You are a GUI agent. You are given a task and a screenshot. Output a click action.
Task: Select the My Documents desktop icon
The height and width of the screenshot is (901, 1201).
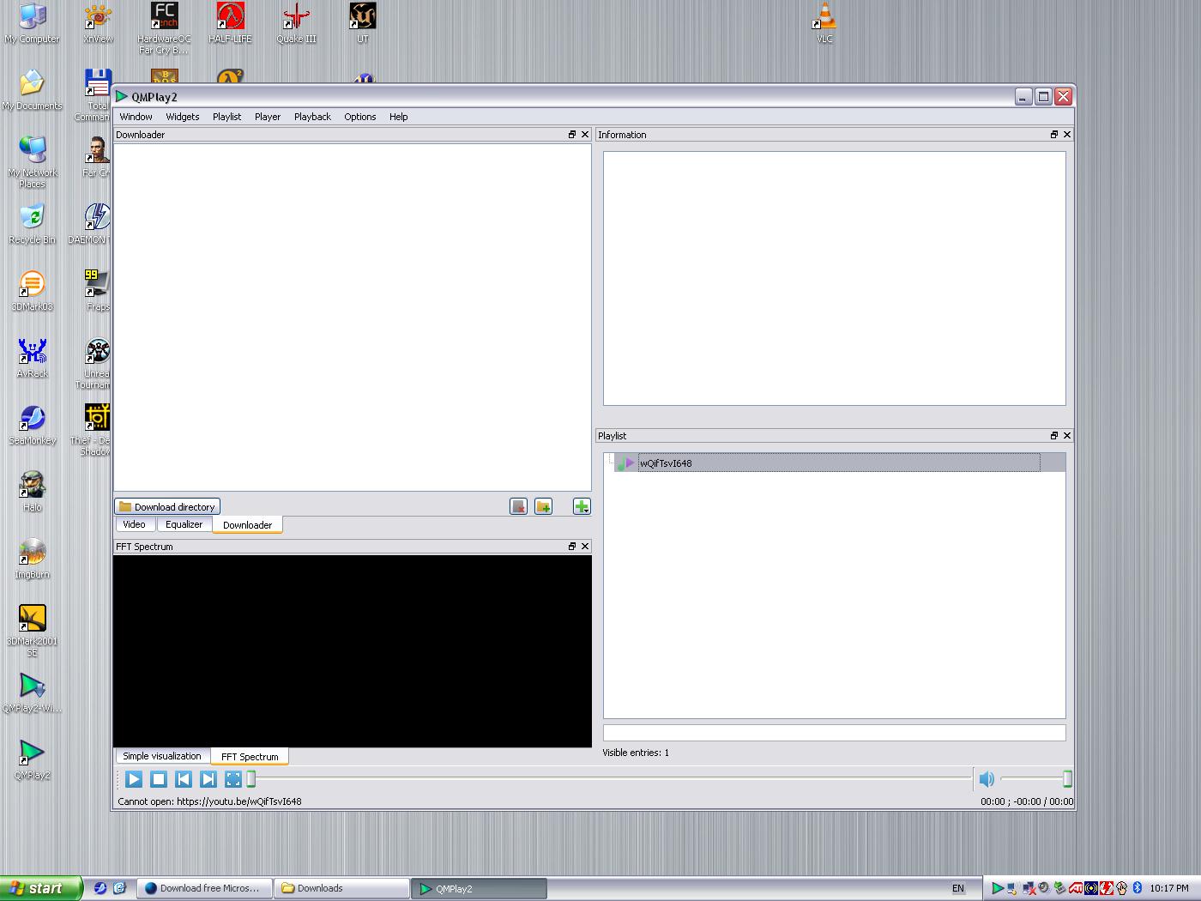coord(32,90)
